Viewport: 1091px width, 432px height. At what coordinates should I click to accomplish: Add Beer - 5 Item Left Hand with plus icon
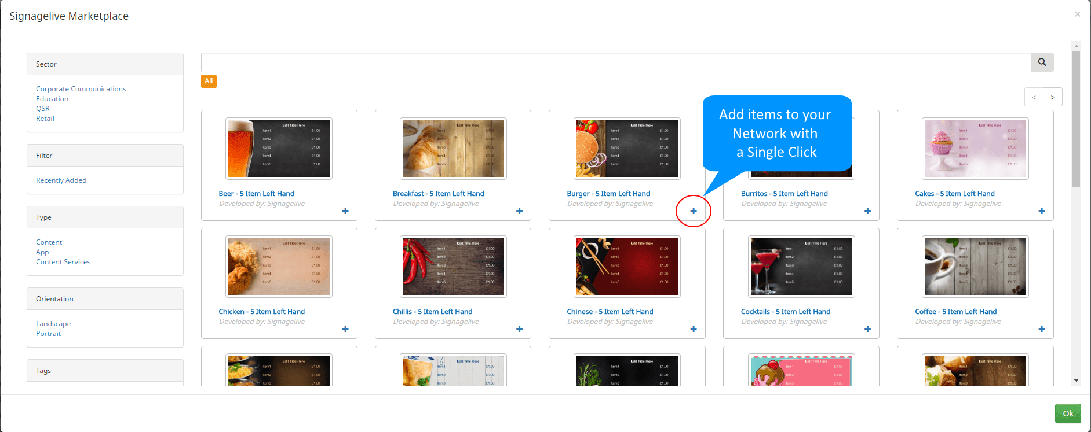click(345, 211)
